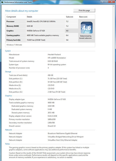This screenshot has height=161, width=116.
Task: Click the scrollbar up arrow
Action: tap(113, 6)
